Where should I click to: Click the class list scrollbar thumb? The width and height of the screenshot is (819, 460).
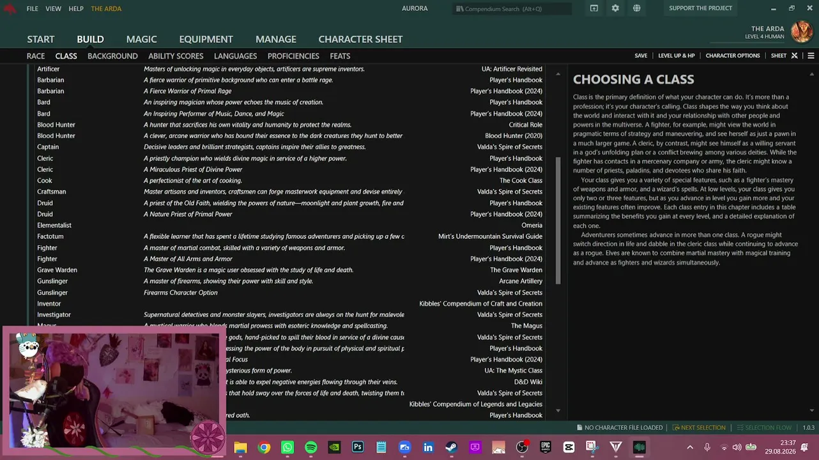(558, 220)
